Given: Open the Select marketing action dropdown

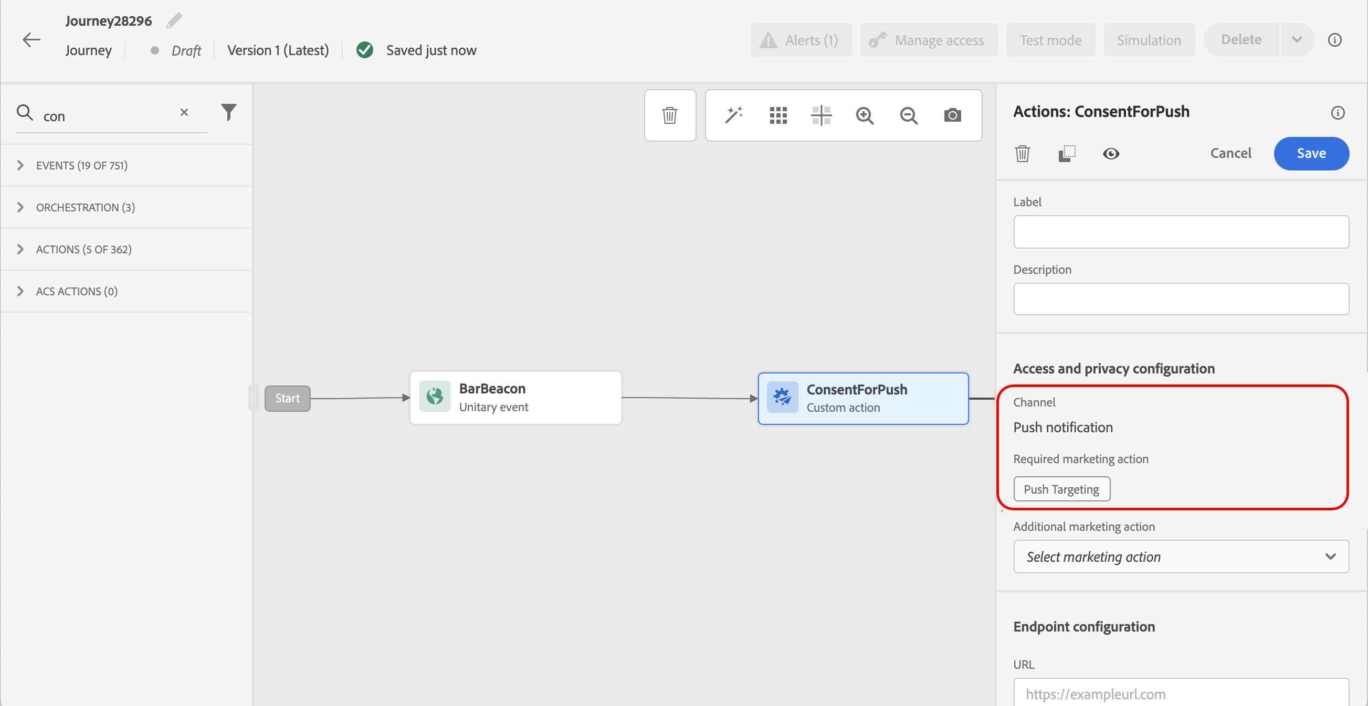Looking at the screenshot, I should pos(1181,557).
